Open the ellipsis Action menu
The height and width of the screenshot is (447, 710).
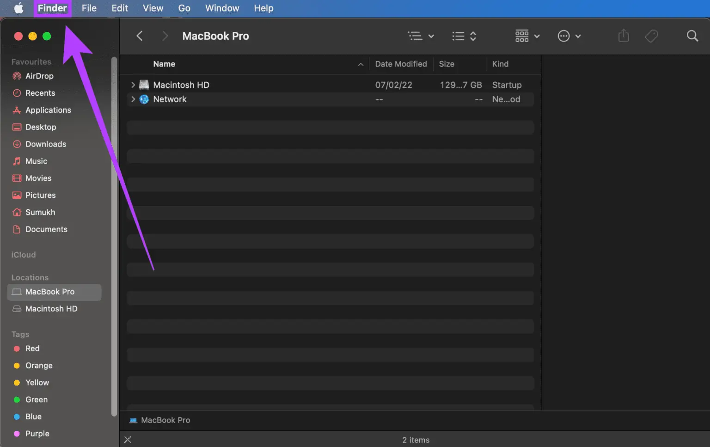569,36
